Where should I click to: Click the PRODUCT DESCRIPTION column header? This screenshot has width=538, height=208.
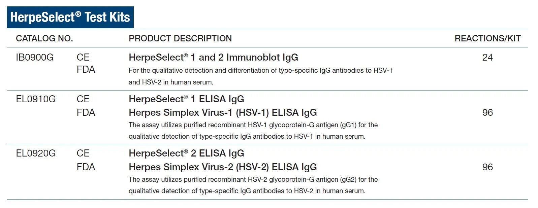[180, 38]
